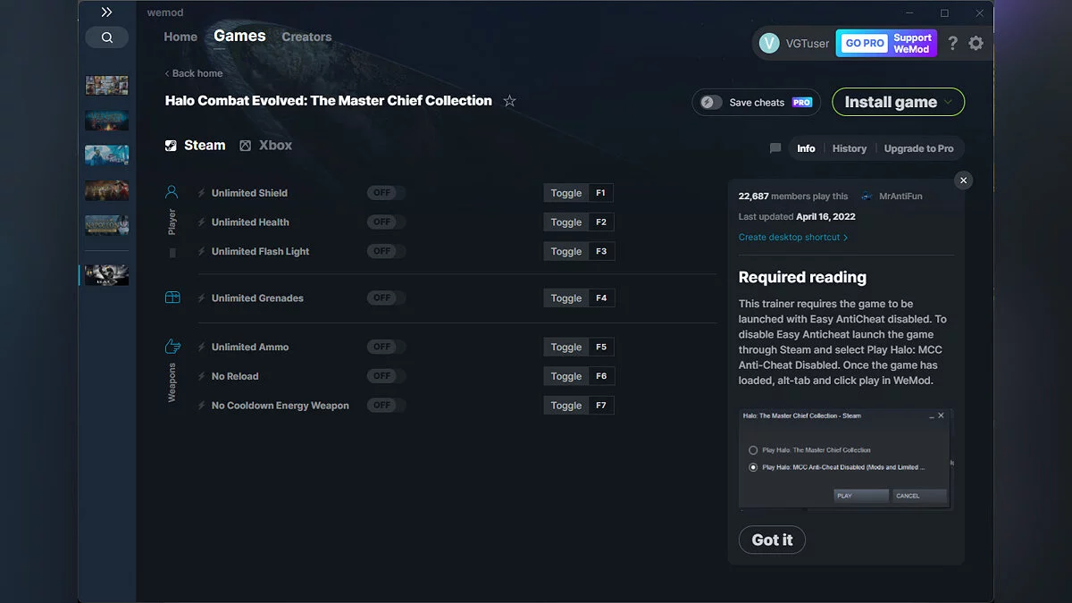Image resolution: width=1072 pixels, height=603 pixels.
Task: Click Support WeMod button
Action: [x=912, y=43]
